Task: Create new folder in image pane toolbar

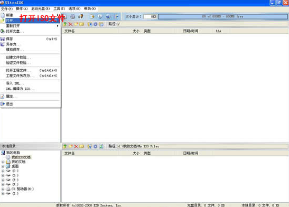Action: tap(76, 24)
